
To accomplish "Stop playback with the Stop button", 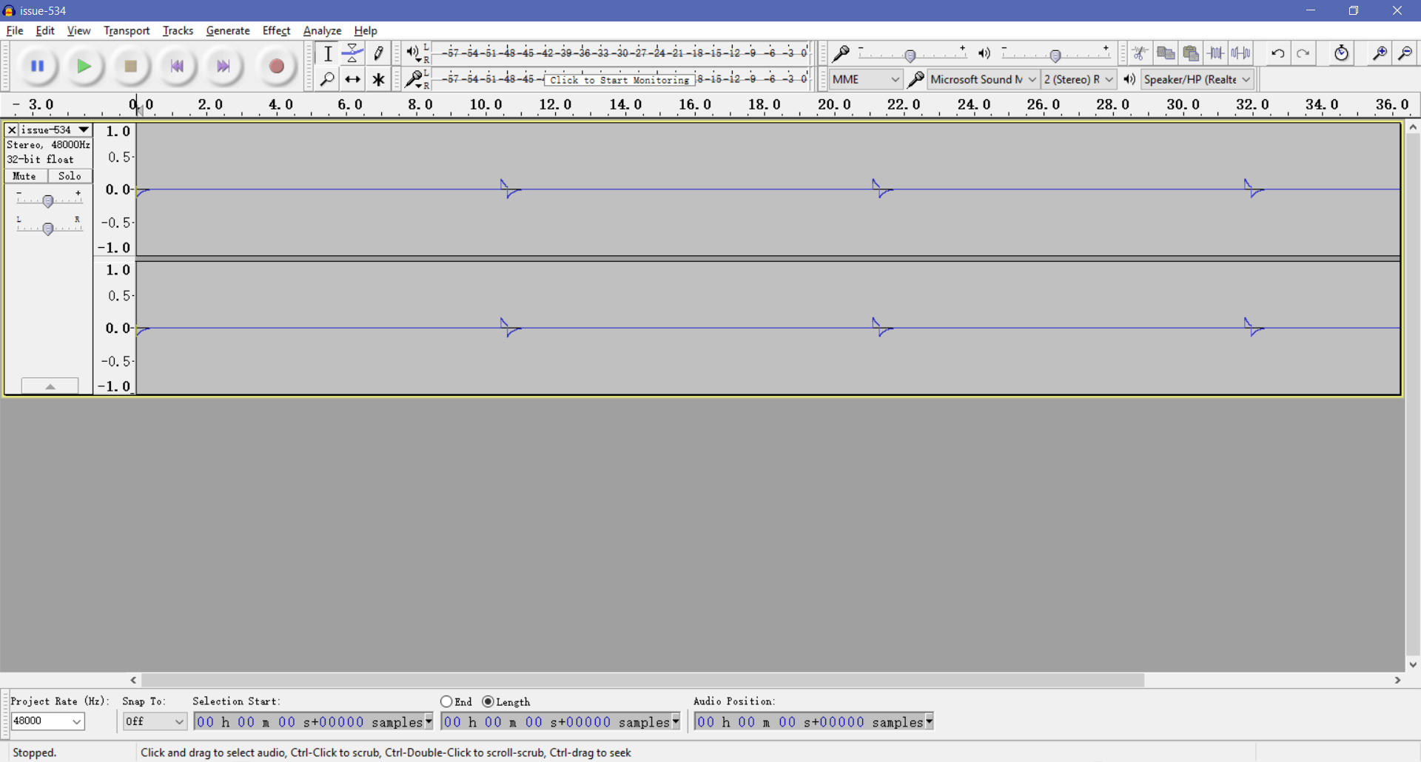I will pos(131,67).
